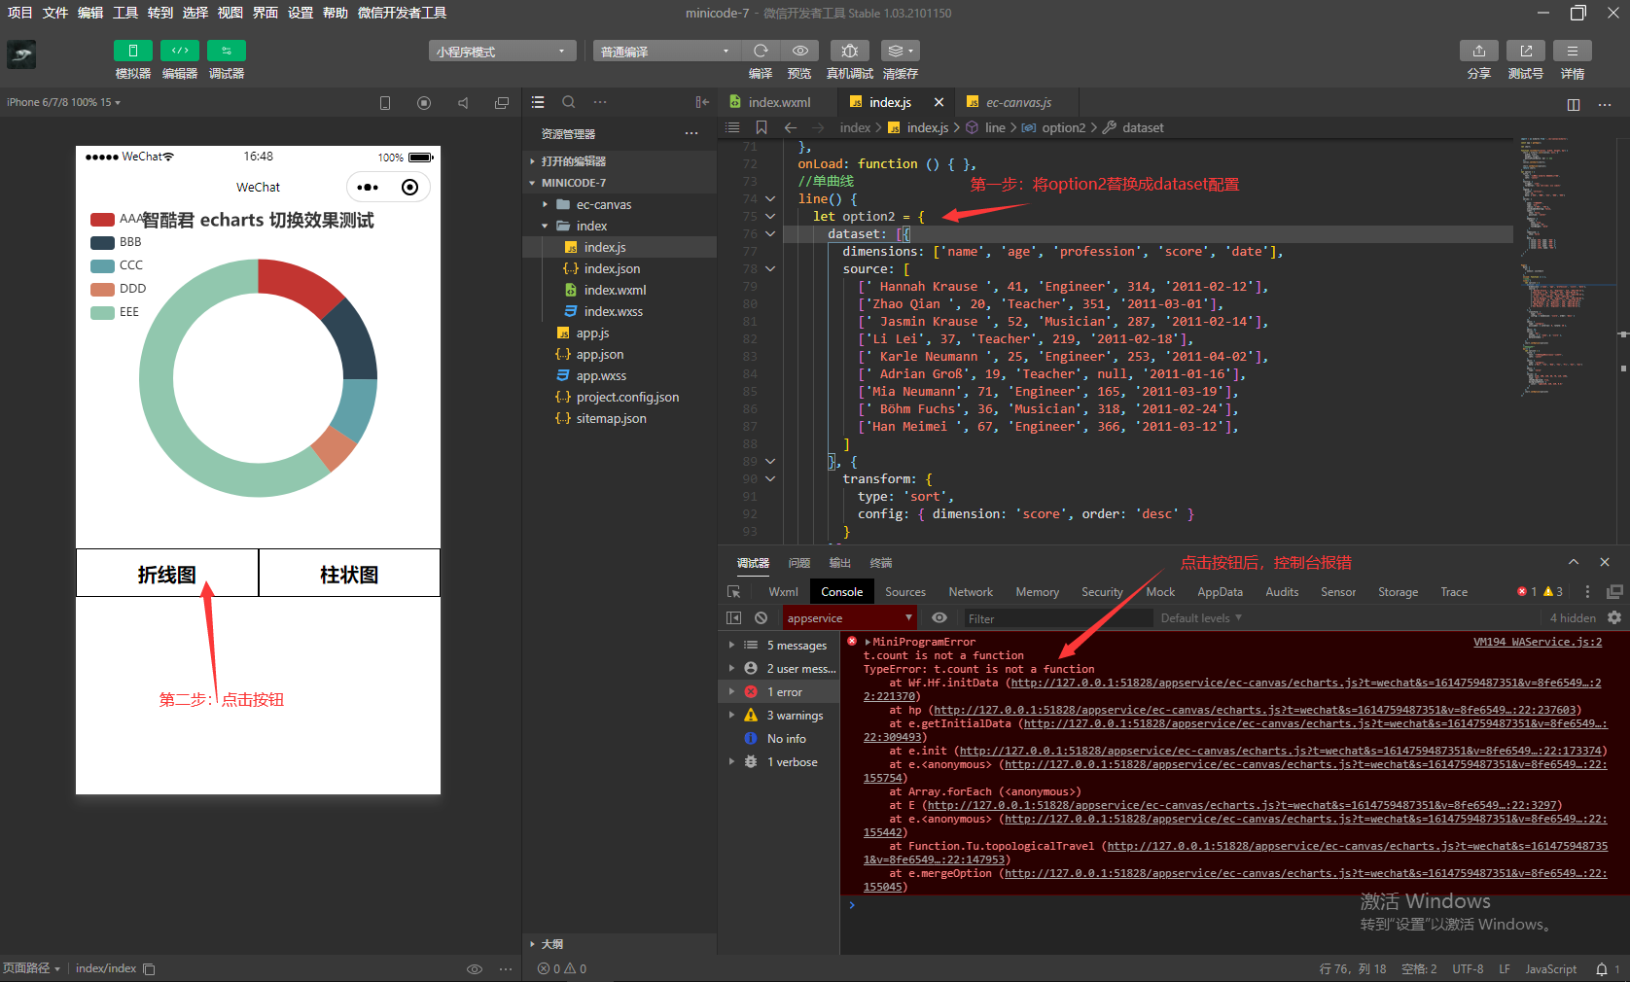Viewport: 1630px width, 982px height.
Task: Start 真机调试 remote debugging
Action: pos(850,51)
